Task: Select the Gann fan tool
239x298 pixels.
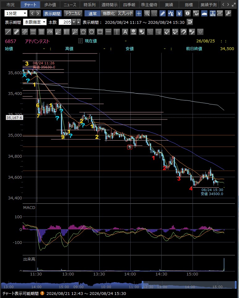Action: (x=75, y=32)
